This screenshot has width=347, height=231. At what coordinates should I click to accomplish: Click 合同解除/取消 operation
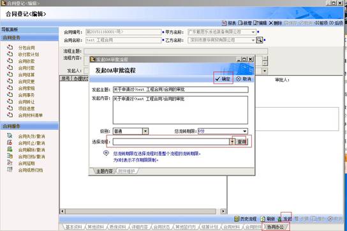(31, 150)
